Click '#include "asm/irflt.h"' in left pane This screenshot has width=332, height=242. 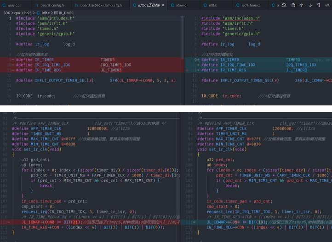(42, 23)
